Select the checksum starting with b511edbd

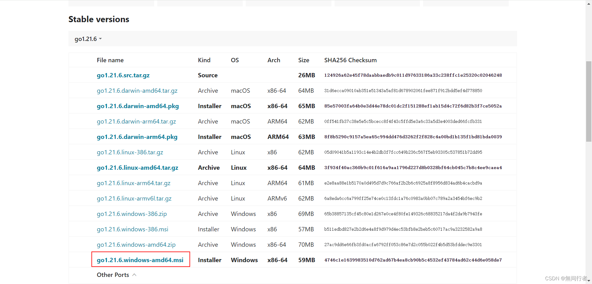tap(403, 229)
